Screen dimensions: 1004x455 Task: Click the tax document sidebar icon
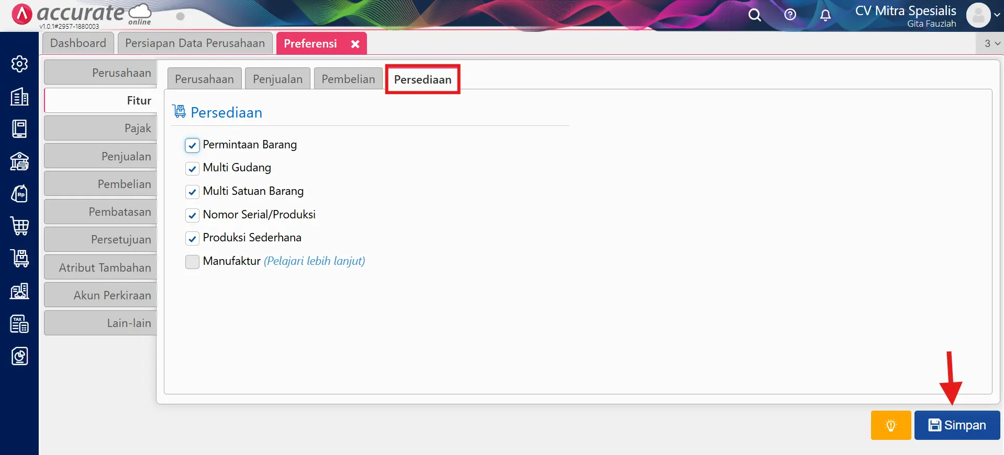tap(19, 324)
